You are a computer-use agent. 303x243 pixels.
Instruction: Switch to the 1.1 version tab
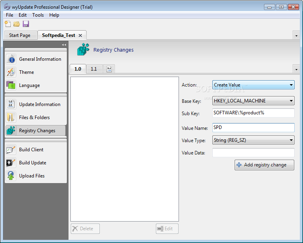[x=94, y=69]
